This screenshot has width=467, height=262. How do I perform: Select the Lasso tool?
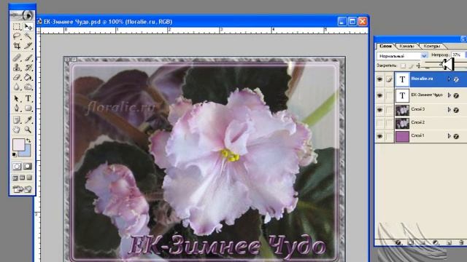click(x=17, y=36)
